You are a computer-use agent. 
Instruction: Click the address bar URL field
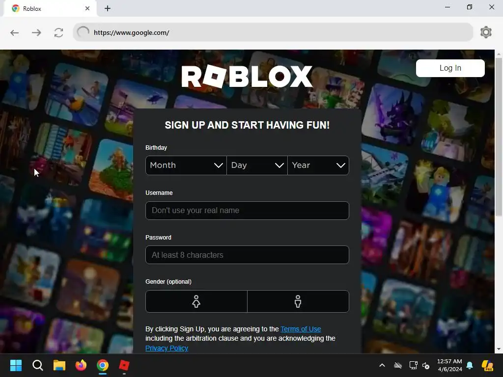click(x=273, y=32)
